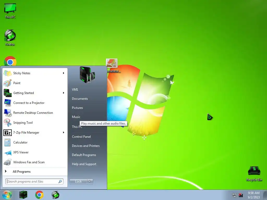Click the network tray icon
The height and width of the screenshot is (200, 267).
point(234,195)
